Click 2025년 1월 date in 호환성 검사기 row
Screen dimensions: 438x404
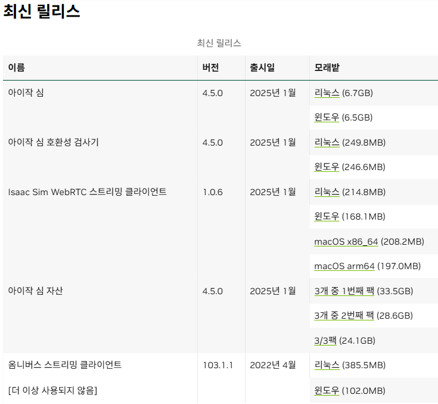273,143
